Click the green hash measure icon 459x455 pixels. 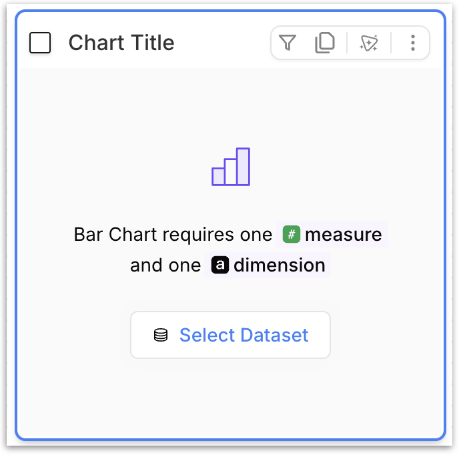coord(292,234)
